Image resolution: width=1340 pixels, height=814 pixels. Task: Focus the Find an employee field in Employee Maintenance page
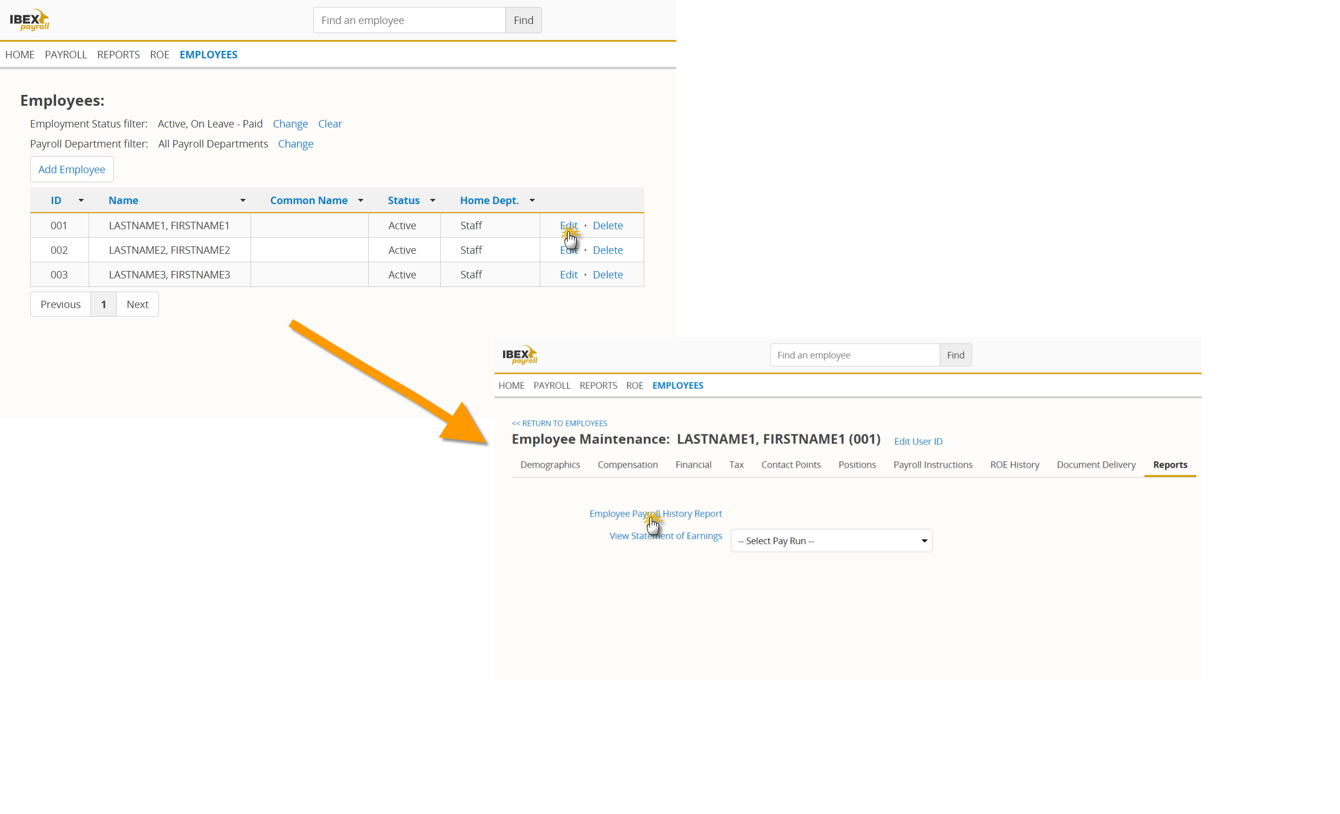pos(855,355)
